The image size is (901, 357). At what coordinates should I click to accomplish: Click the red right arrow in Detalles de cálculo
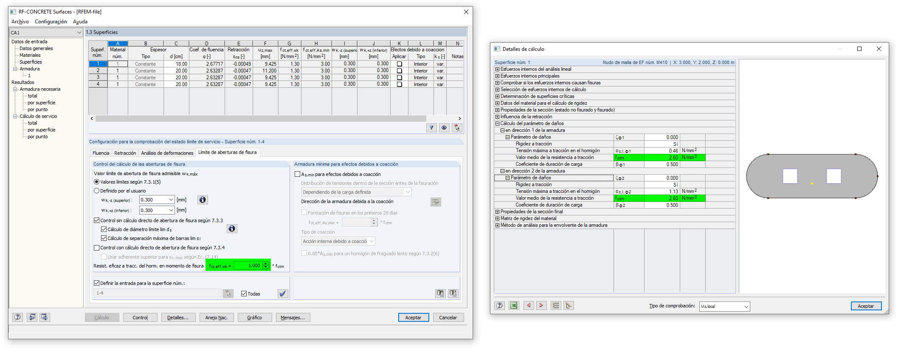tap(541, 305)
